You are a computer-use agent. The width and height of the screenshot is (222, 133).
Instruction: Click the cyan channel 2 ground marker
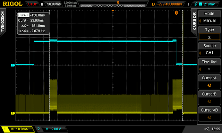pyautogui.click(x=13, y=65)
